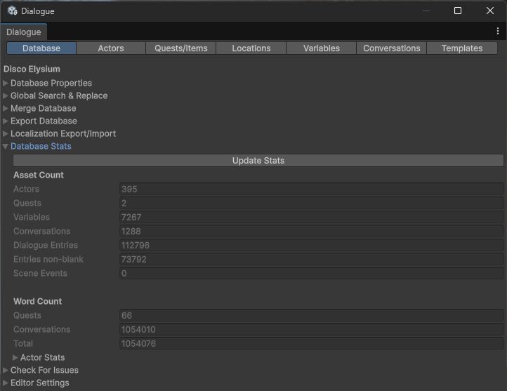Expand the Check For Issues arrow
The width and height of the screenshot is (507, 391).
click(x=6, y=370)
